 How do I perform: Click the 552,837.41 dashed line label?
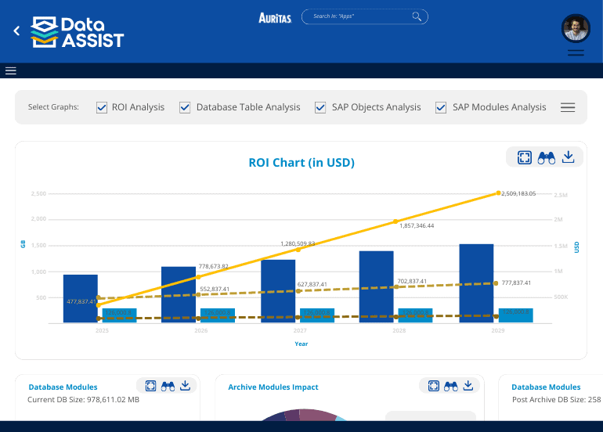(215, 289)
